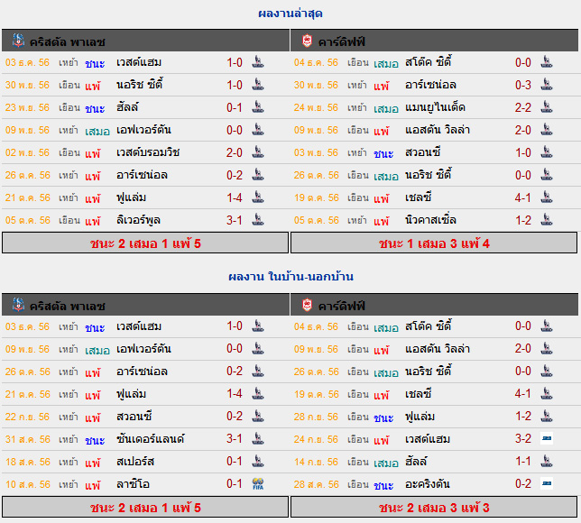
Task: Click league icon on 30 พ.ย. นอริช ซิตี้ 1-0 row
Action: click(258, 85)
